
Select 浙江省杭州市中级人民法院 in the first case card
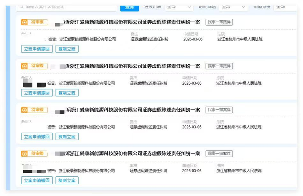coord(240,39)
